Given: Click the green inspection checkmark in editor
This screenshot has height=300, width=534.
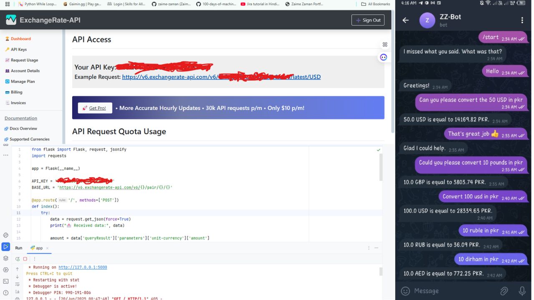Looking at the screenshot, I should point(378,150).
